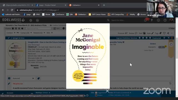Open notifications bell with red badge

click(x=145, y=20)
